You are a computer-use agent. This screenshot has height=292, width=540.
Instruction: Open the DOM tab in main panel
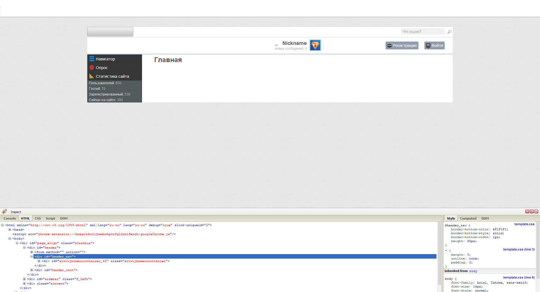[64, 218]
